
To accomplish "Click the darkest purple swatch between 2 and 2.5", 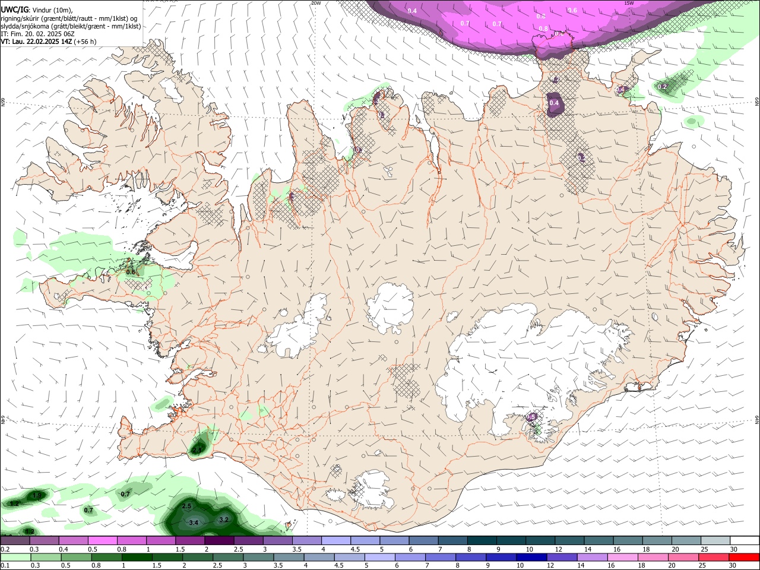I will 219,541.
